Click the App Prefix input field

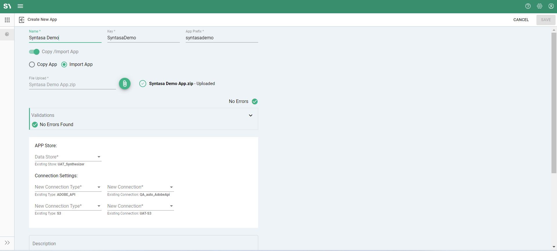coord(222,38)
